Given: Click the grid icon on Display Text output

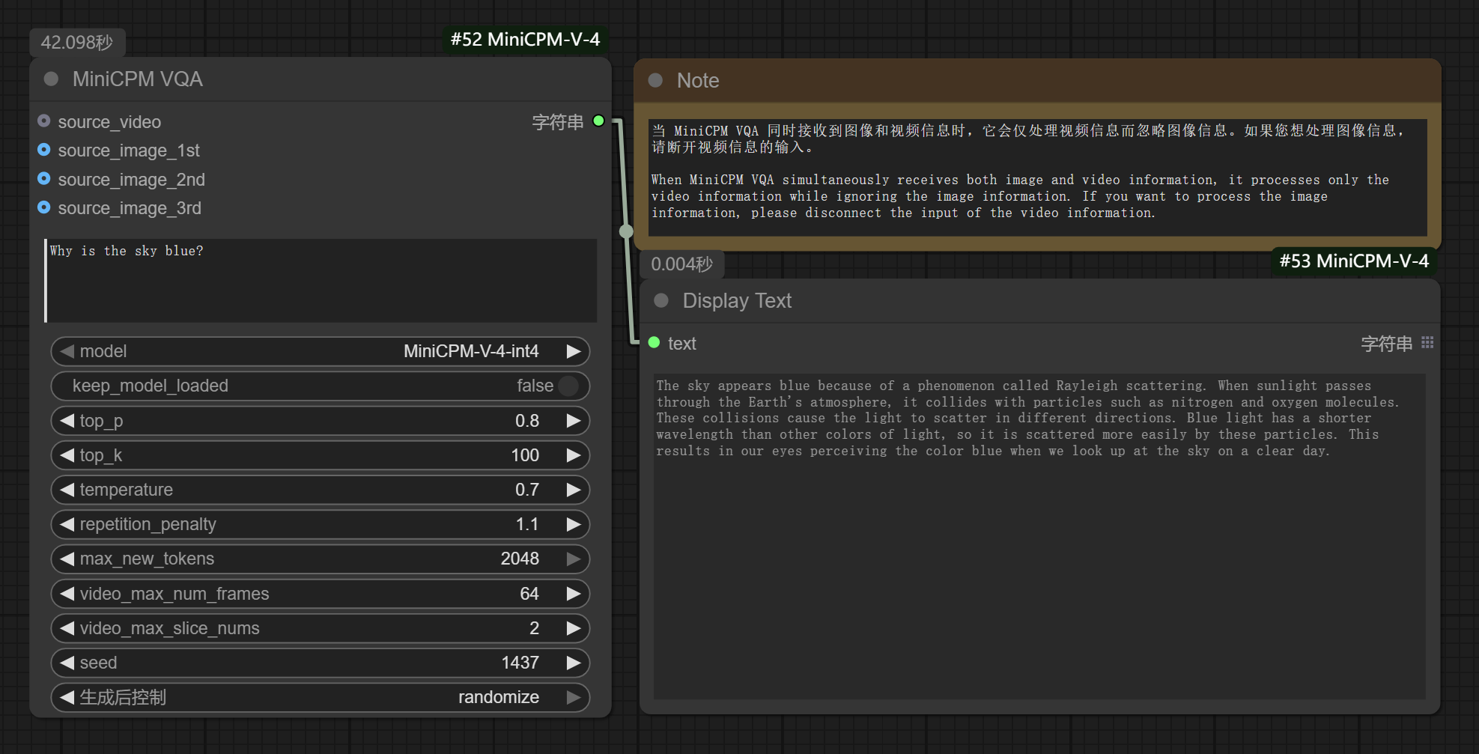Looking at the screenshot, I should (x=1427, y=342).
